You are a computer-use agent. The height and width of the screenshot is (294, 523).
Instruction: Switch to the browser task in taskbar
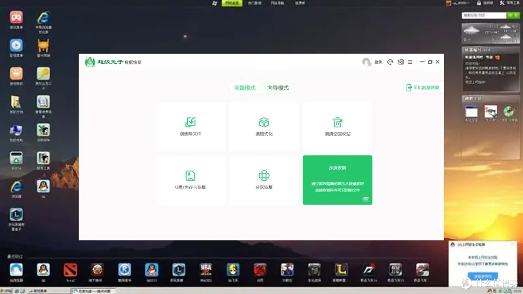click(94, 291)
